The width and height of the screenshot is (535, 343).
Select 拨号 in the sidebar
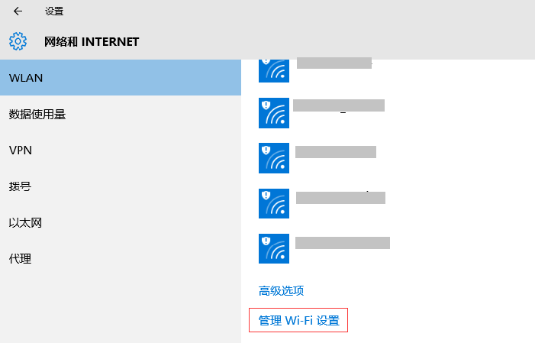pyautogui.click(x=121, y=186)
